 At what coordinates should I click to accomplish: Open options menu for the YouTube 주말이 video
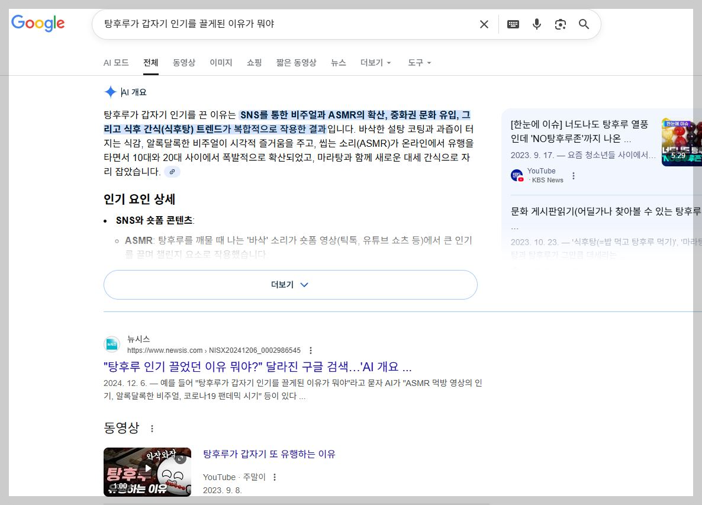click(x=275, y=477)
